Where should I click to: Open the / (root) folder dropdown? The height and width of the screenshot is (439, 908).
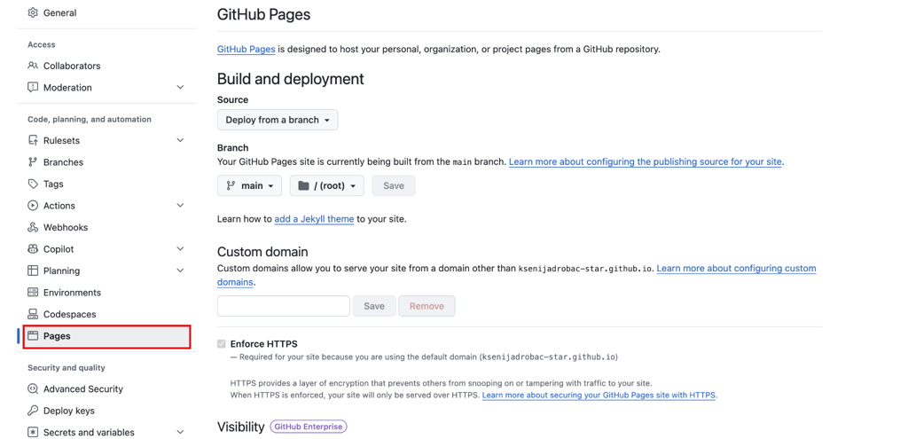(x=327, y=186)
